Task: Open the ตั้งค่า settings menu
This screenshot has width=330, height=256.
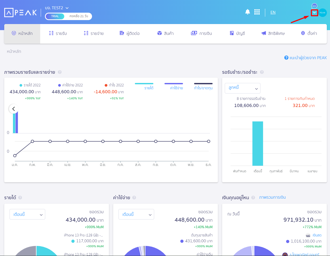Action: (x=309, y=34)
